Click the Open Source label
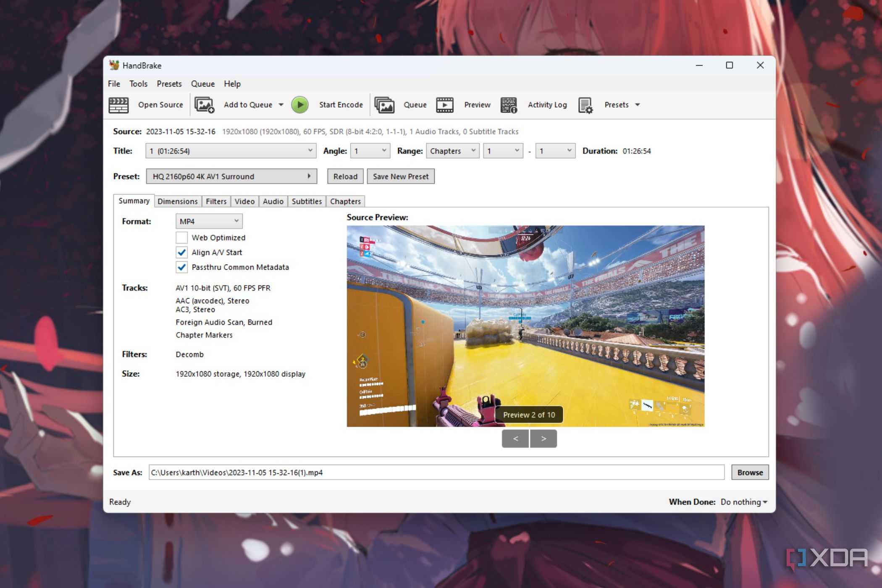Screen dimensions: 882x588 tap(160, 105)
